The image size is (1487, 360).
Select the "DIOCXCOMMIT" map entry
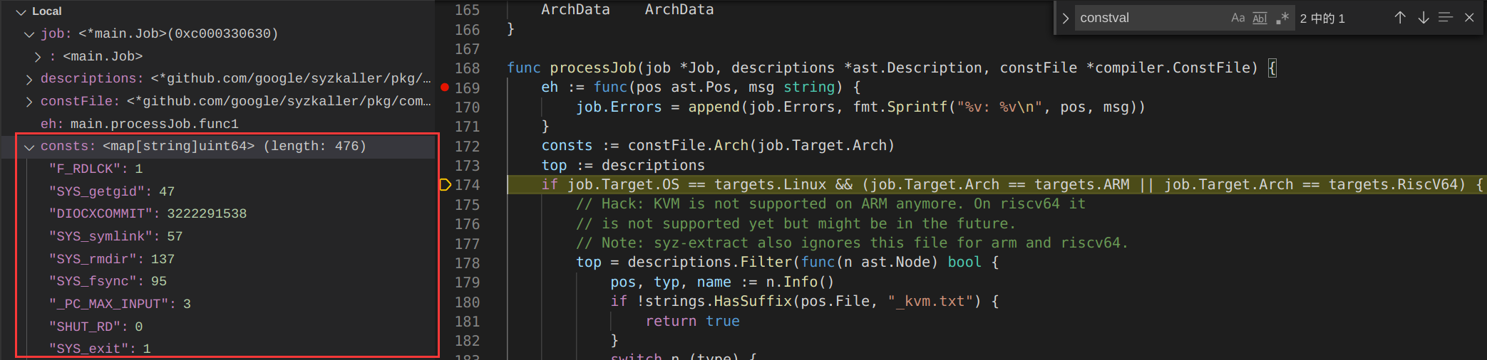[148, 213]
